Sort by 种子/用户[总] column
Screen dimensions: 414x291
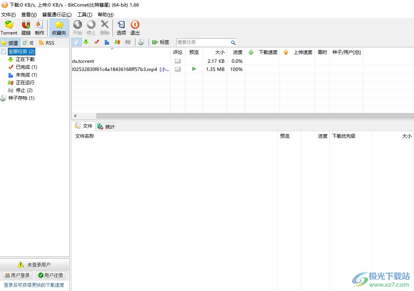pyautogui.click(x=346, y=52)
